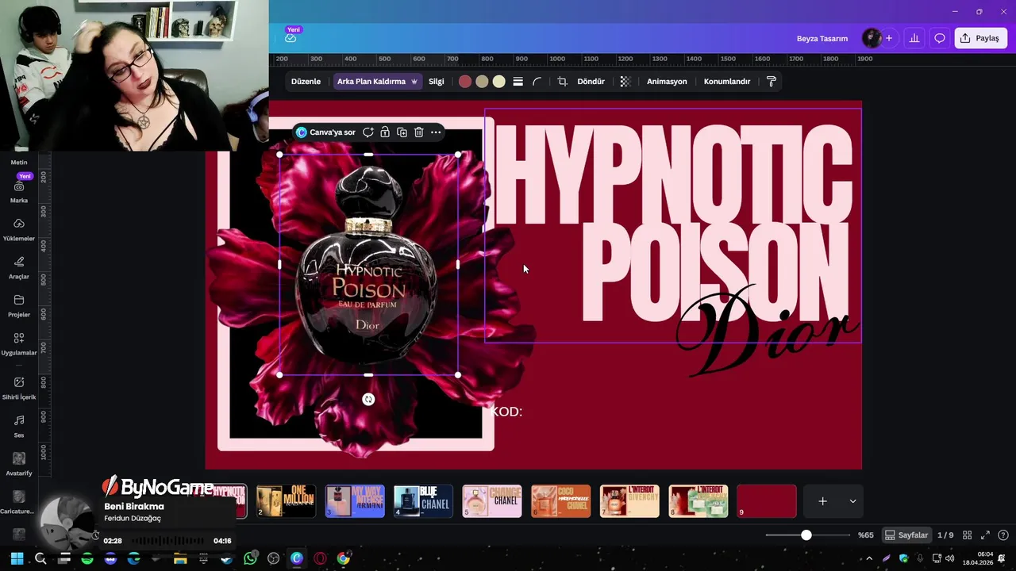1016x571 pixels.
Task: Select the One Million page 2 thumbnail
Action: [287, 501]
